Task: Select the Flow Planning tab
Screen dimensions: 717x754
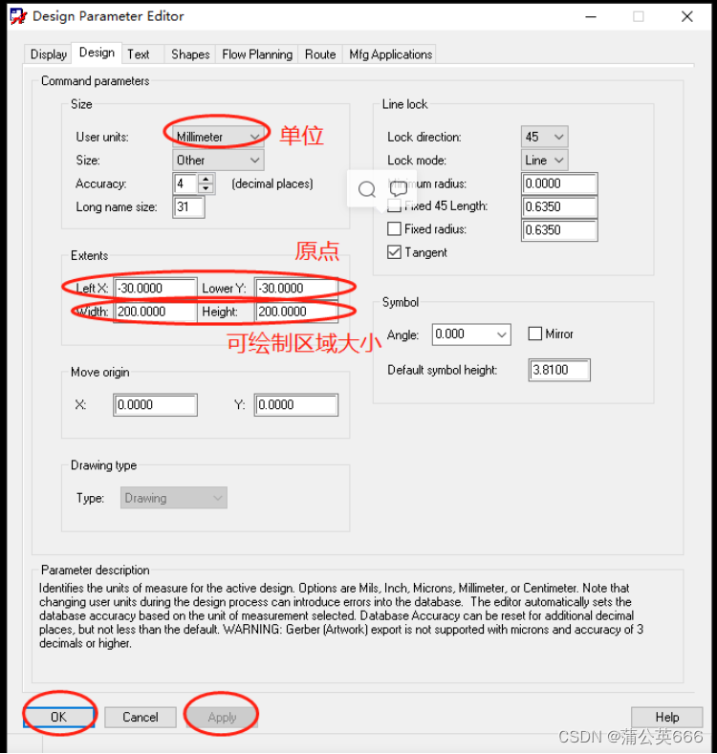Action: point(257,54)
